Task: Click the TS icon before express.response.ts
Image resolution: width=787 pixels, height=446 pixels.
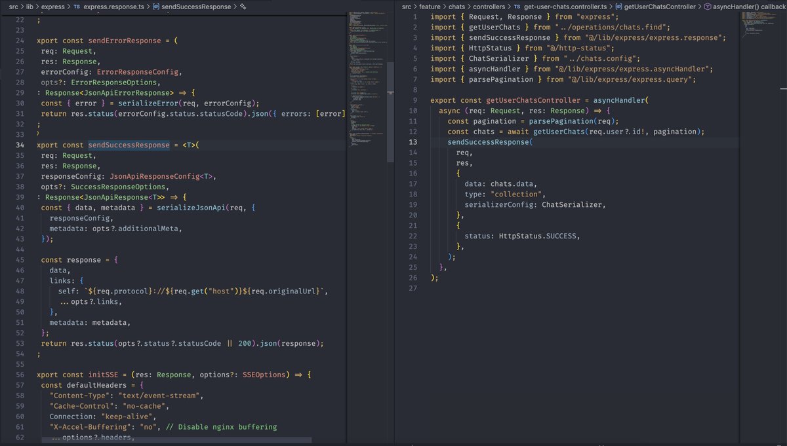Action: coord(77,7)
